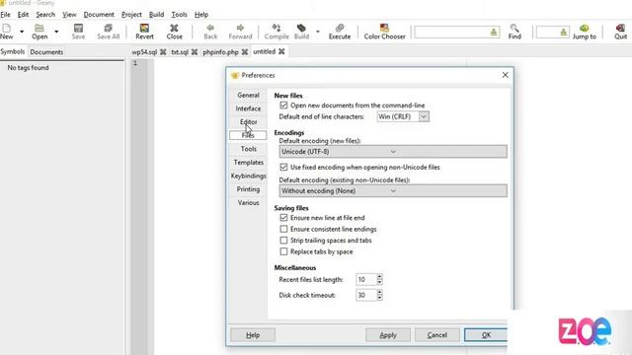Open the Open recent files dropdown arrow
Screen dimensions: 632x355
56,32
